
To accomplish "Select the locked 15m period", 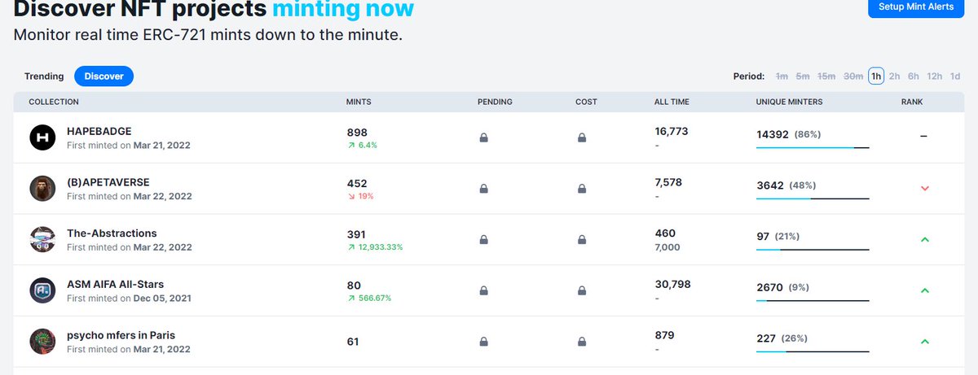I will [826, 76].
